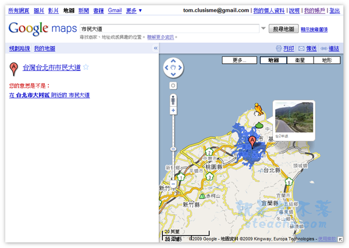This screenshot has height=248, width=349.
Task: Switch map to 衛星 satellite view
Action: coord(300,60)
